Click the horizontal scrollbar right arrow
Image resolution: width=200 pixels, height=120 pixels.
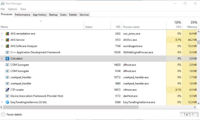click(x=195, y=107)
